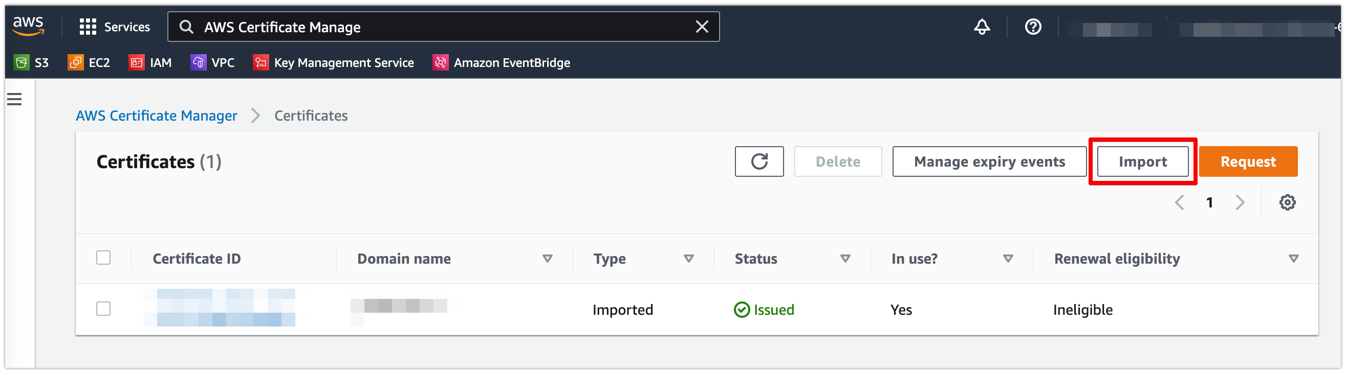Screen dimensions: 1346x373
Task: Click the Imported type cell
Action: coord(622,310)
